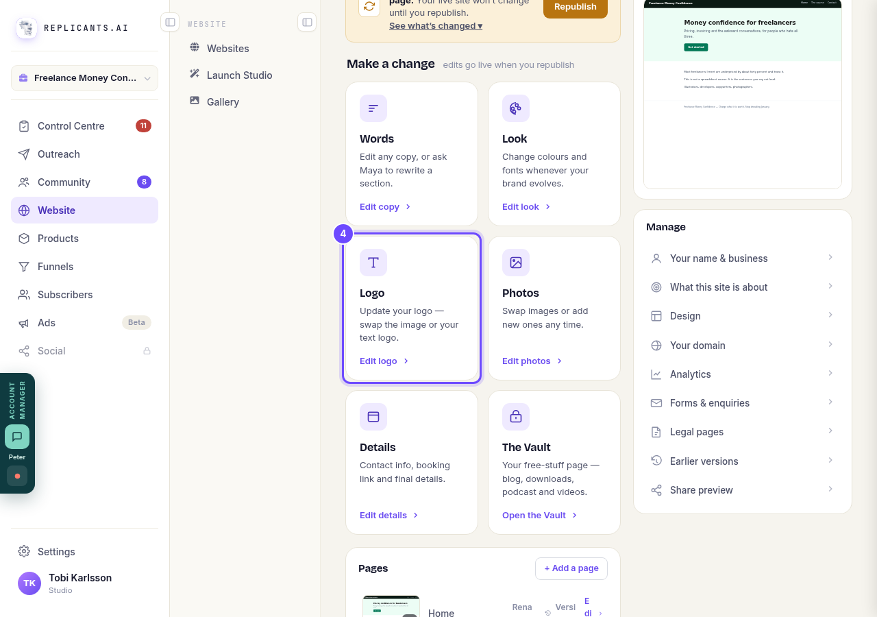Click the Details card window icon
This screenshot has width=877, height=617.
(x=373, y=417)
